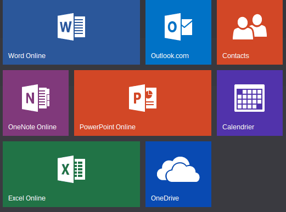Open the OneNote notebook icon
Viewport: 286px width, 212px height.
pos(36,98)
